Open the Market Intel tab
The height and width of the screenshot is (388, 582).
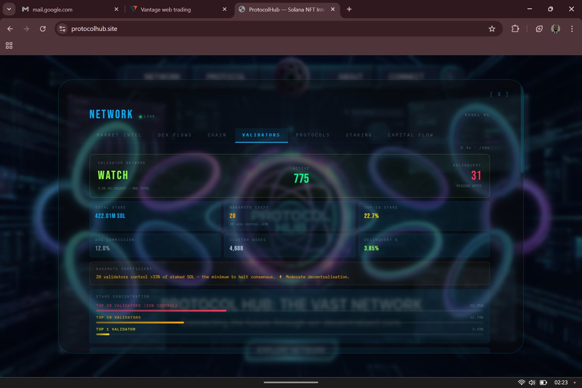tap(119, 135)
